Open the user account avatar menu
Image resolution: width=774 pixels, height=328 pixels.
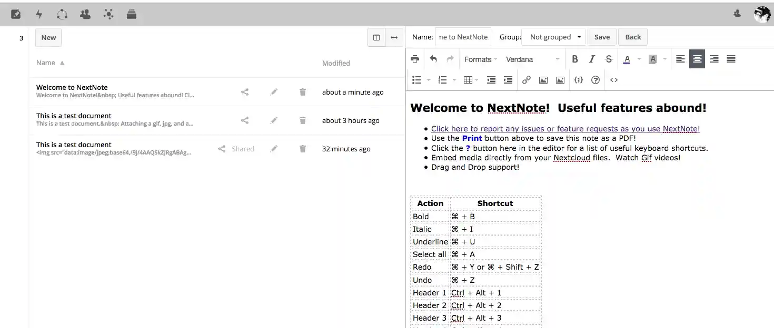click(762, 14)
